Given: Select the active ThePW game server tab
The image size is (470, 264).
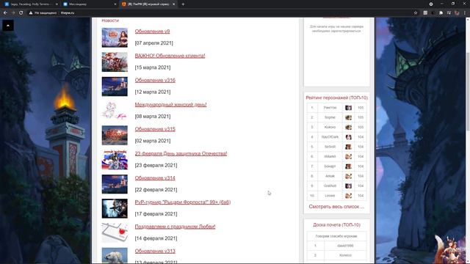Looking at the screenshot, I should tap(148, 4).
